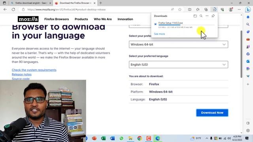The image size is (253, 142).
Task: Open more options in Downloads panel
Action: click(x=207, y=16)
